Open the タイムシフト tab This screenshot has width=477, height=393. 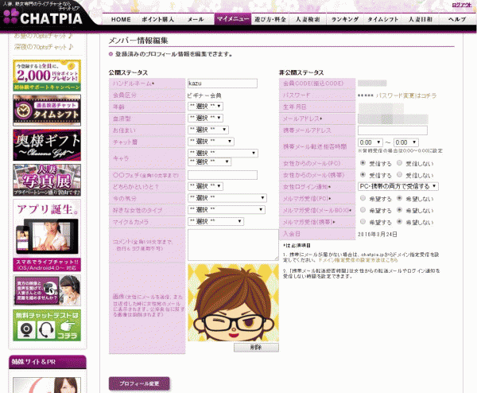pyautogui.click(x=382, y=19)
